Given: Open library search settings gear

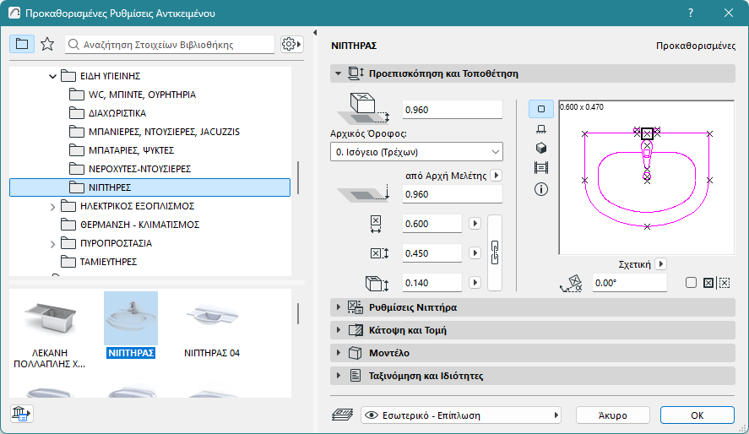Looking at the screenshot, I should pyautogui.click(x=291, y=44).
